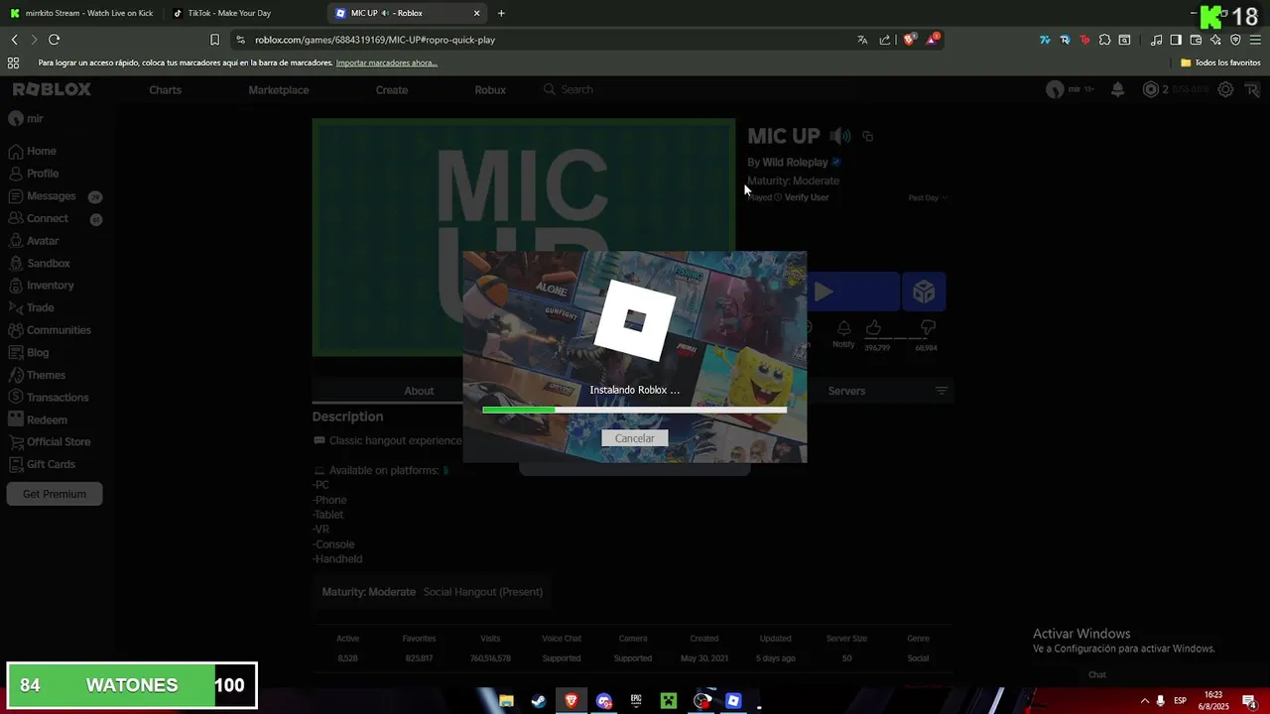1270x714 pixels.
Task: Click the MIC UP game thumbnail
Action: [x=524, y=237]
